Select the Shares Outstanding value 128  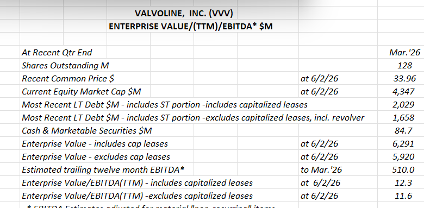point(401,65)
